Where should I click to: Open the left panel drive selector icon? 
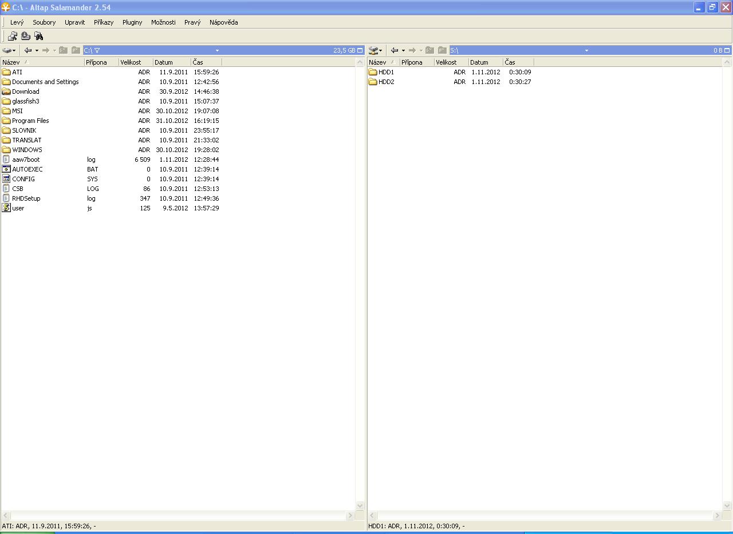coord(7,50)
